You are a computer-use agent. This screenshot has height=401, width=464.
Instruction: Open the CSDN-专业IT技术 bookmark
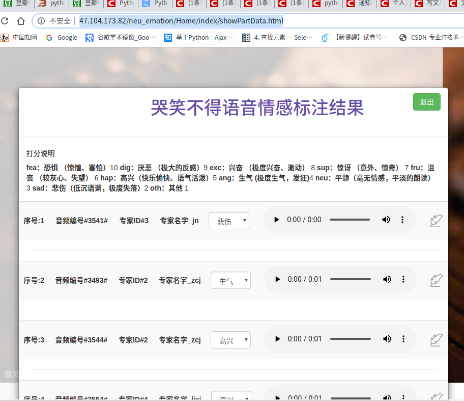pos(431,38)
